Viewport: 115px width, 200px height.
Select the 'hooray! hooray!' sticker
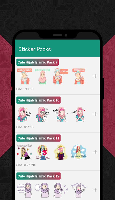point(79,190)
